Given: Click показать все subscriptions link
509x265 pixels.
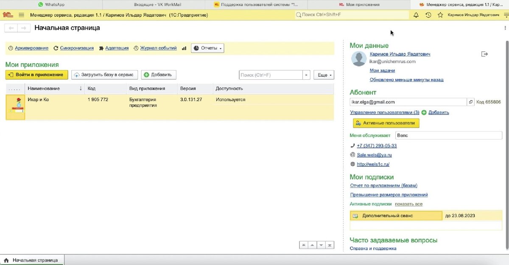Looking at the screenshot, I should click(408, 204).
